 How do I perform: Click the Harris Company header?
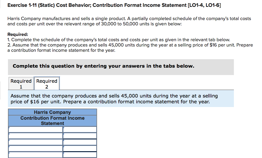coord(53,112)
